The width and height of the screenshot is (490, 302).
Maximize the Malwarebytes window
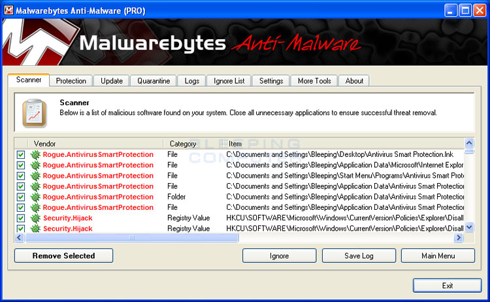point(465,10)
